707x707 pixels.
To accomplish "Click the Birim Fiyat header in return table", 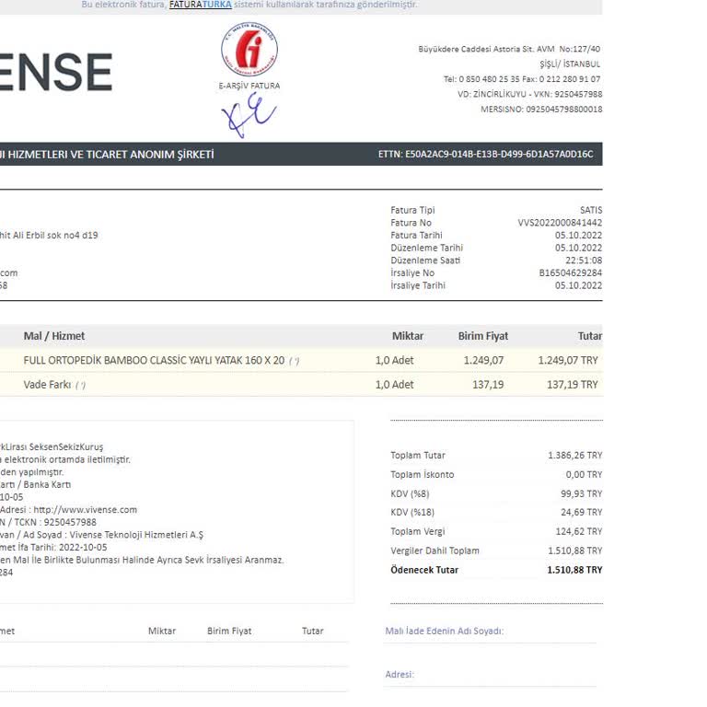I will [x=229, y=632].
